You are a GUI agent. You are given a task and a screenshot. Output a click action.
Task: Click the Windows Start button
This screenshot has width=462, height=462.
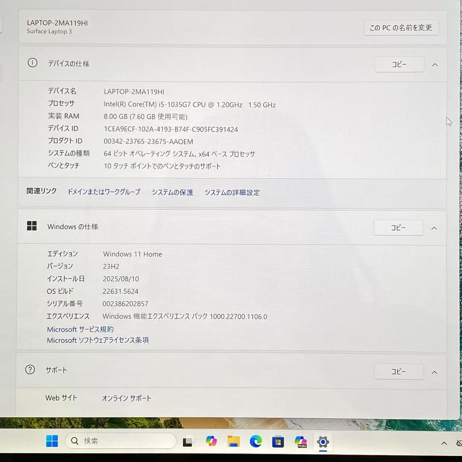tap(52, 441)
